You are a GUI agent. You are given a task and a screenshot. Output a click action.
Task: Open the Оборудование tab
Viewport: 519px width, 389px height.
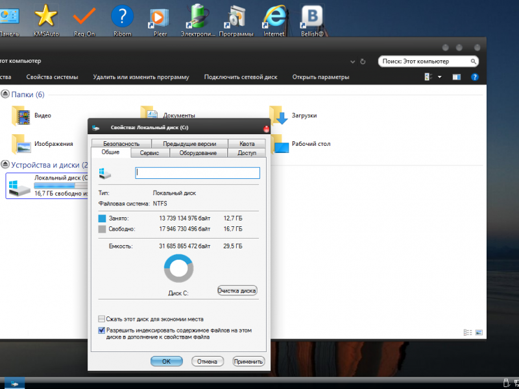coord(198,153)
